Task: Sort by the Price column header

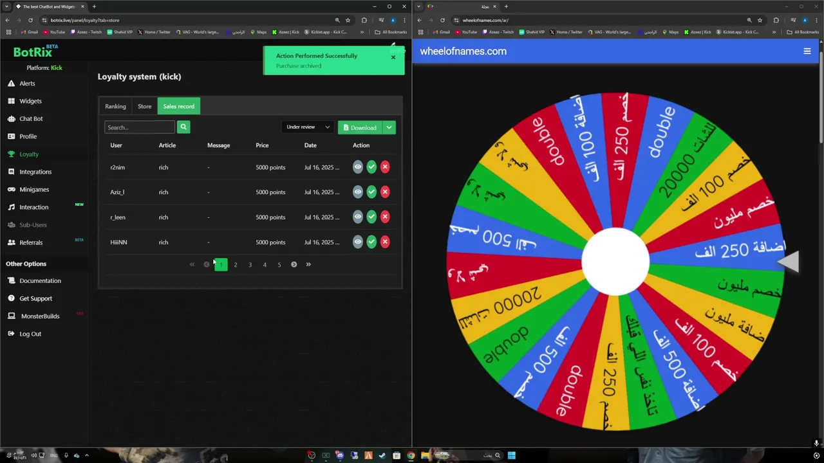Action: 262,145
